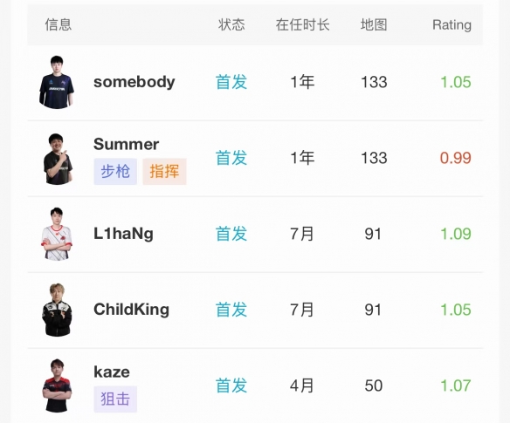
Task: Select the 狙击 role tag under kaze
Action: pos(115,399)
